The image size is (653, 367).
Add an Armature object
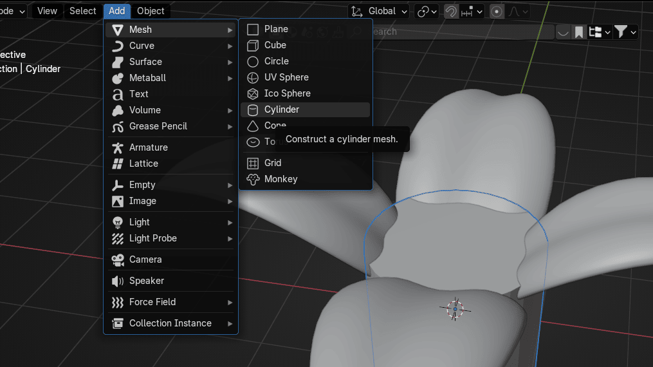coord(148,147)
